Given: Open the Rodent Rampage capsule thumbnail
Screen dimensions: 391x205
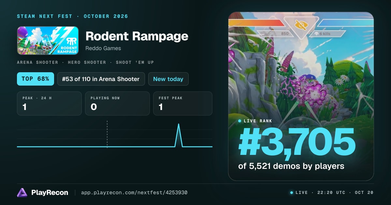Looking at the screenshot, I should [x=48, y=40].
